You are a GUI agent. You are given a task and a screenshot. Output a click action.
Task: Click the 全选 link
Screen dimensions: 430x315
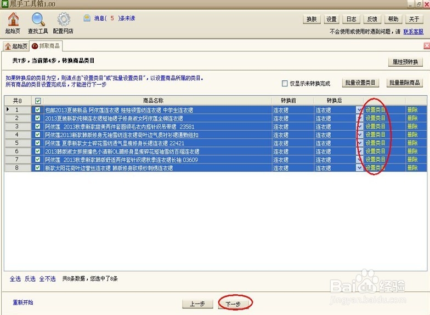15,279
